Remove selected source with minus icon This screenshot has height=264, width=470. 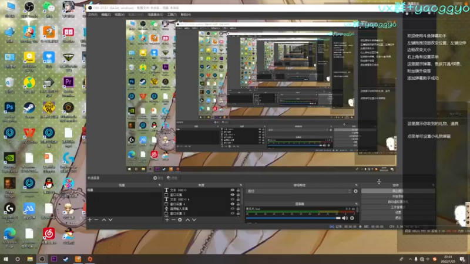[173, 219]
